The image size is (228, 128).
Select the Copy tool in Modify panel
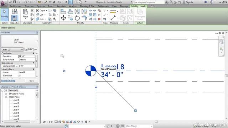(70, 18)
